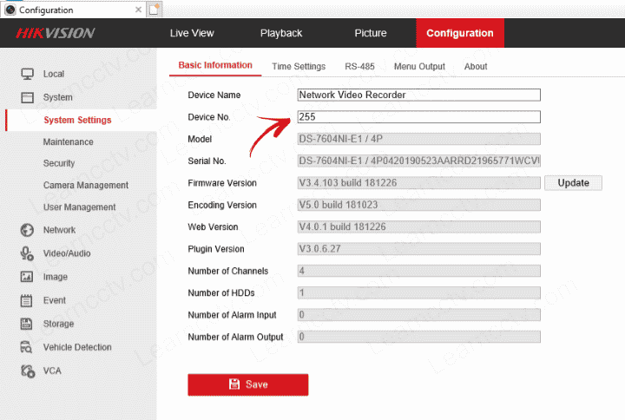Click the Image picture icon
The height and width of the screenshot is (420, 625).
click(x=27, y=277)
